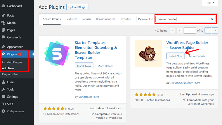Clear search with the X icon
Viewport: 222px width, 125px height.
point(212,19)
